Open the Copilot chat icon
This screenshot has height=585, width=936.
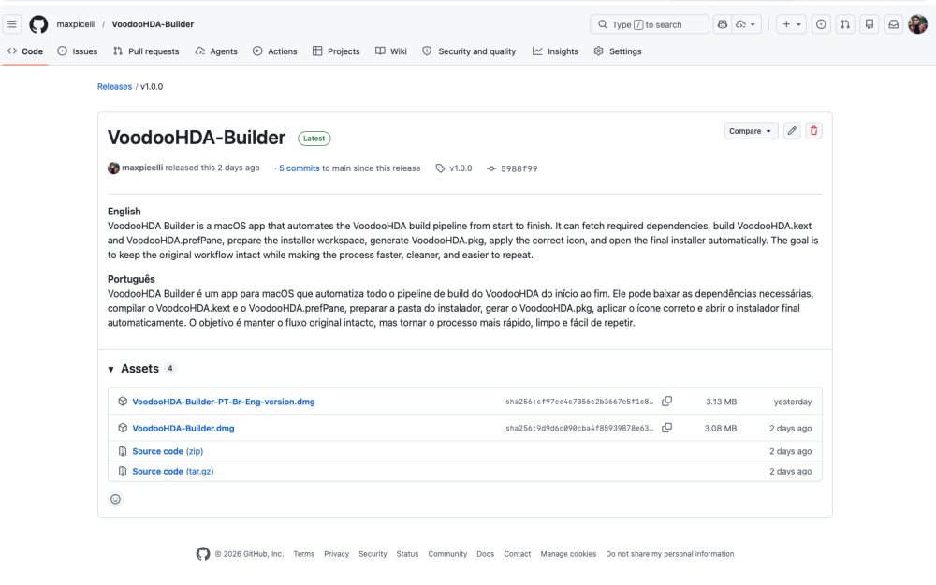(x=723, y=24)
